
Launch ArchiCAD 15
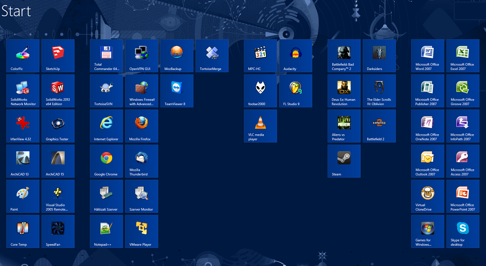click(58, 161)
